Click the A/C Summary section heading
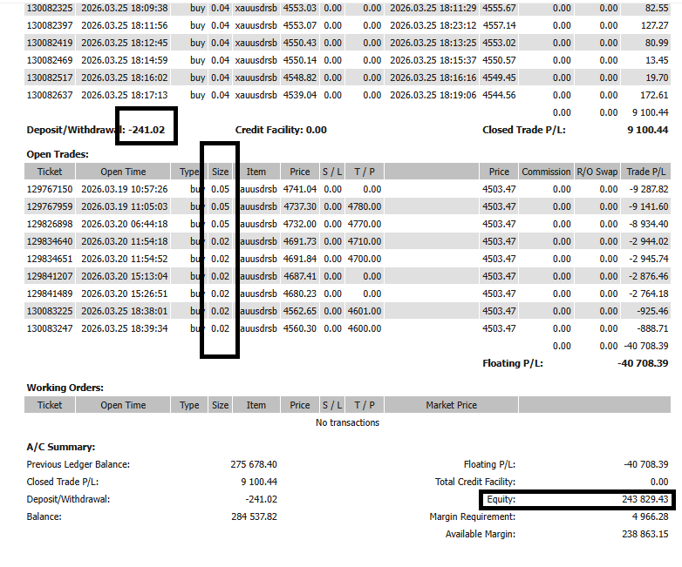682x567 pixels. point(60,447)
